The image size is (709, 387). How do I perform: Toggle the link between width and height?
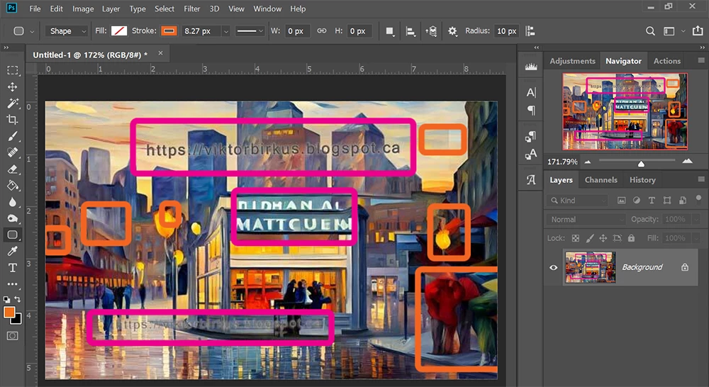click(x=321, y=31)
